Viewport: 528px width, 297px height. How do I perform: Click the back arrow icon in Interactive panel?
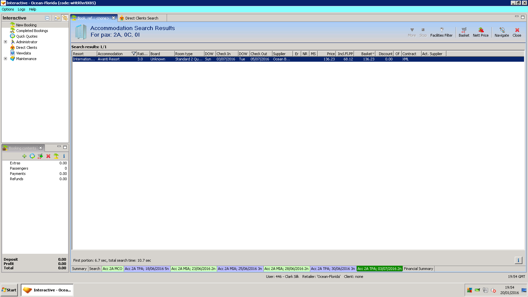coord(57,18)
